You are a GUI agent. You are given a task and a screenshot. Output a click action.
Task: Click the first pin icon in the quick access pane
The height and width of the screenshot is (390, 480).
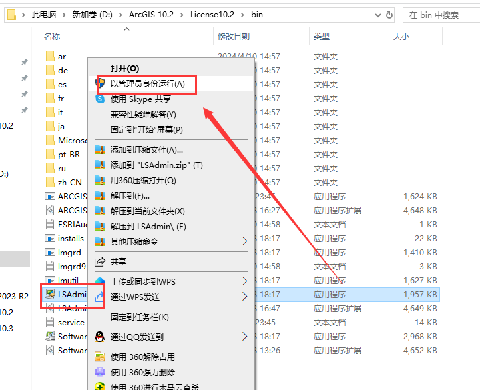pyautogui.click(x=25, y=62)
